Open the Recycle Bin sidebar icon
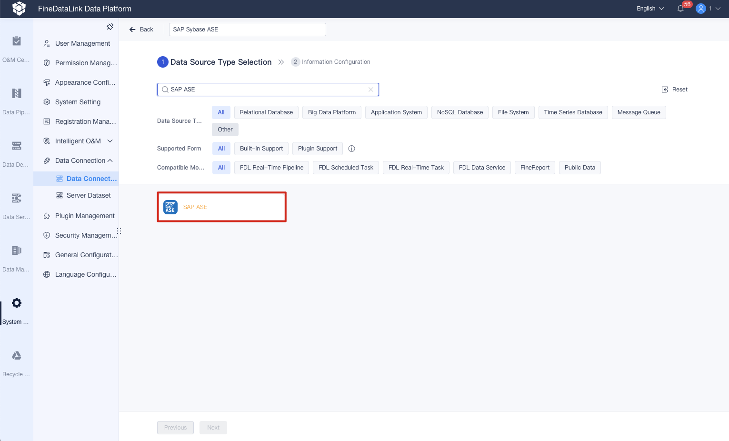This screenshot has width=729, height=441. [x=17, y=355]
